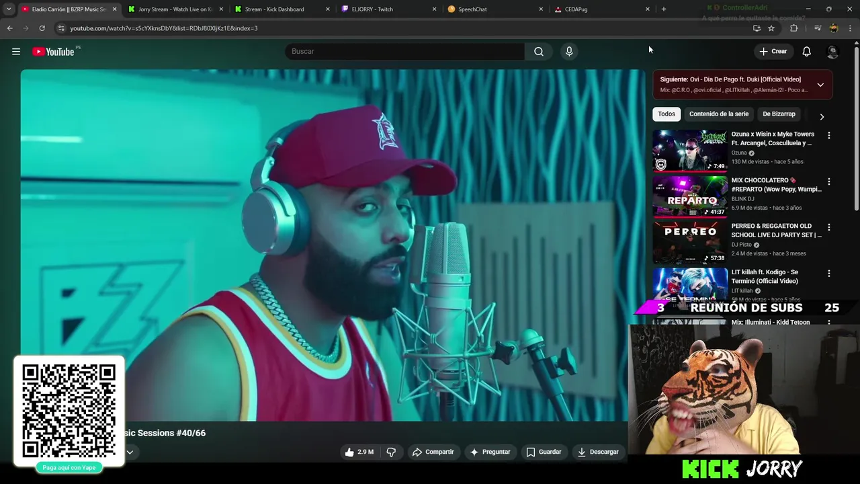Select the De Bizarrap chip
The image size is (860, 484).
(779, 114)
